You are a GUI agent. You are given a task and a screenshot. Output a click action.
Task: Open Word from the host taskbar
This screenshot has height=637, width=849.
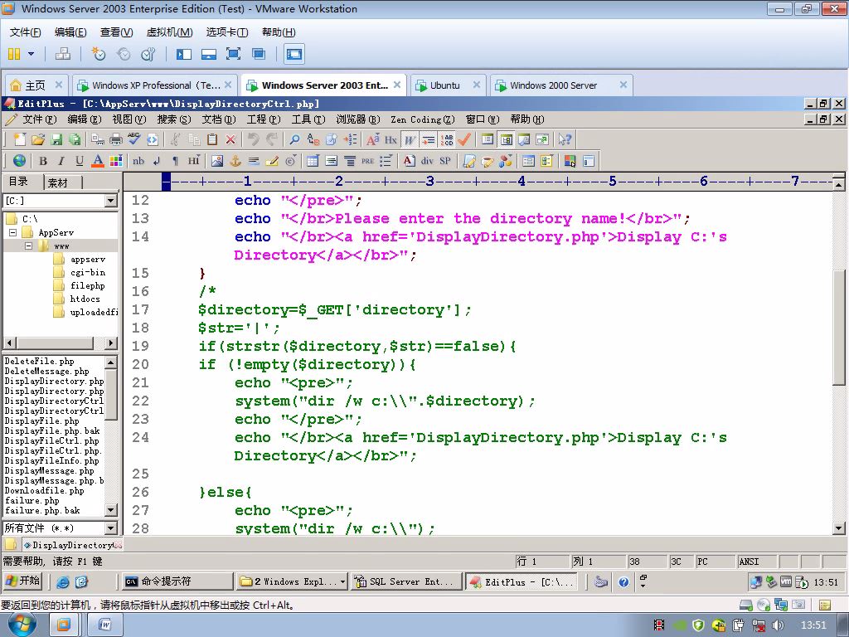click(104, 625)
